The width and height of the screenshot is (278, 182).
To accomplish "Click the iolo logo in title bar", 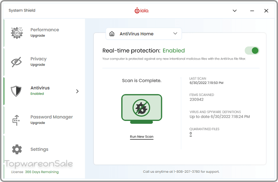I will pyautogui.click(x=142, y=11).
